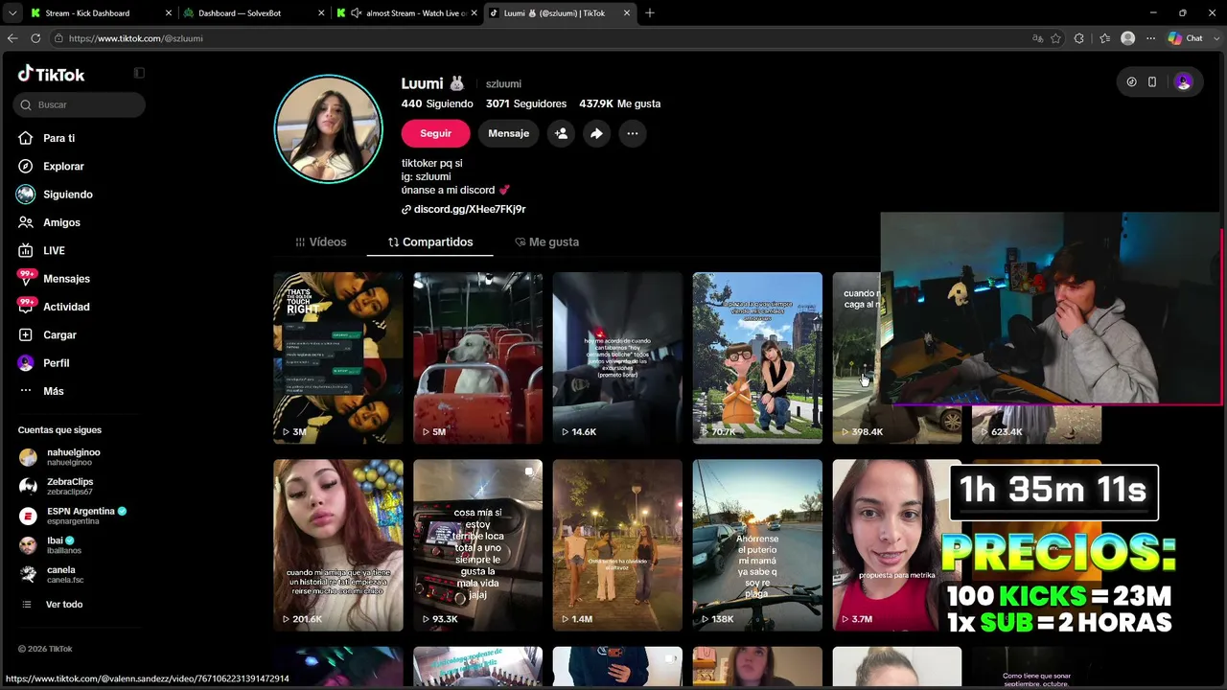Collapse the TikTok sidebar panel
The height and width of the screenshot is (690, 1227).
click(139, 73)
